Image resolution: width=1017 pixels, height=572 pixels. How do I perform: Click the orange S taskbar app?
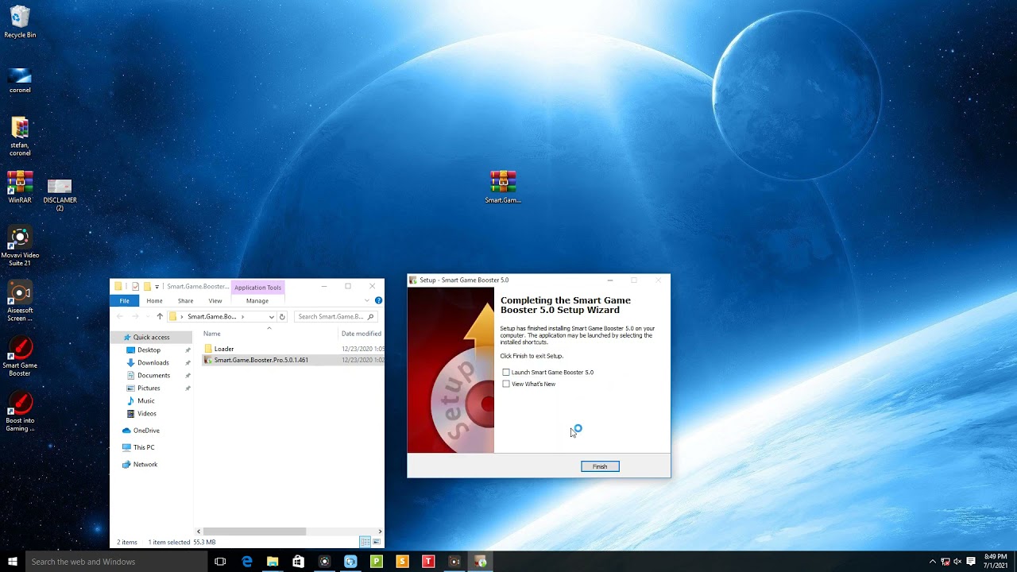(402, 562)
